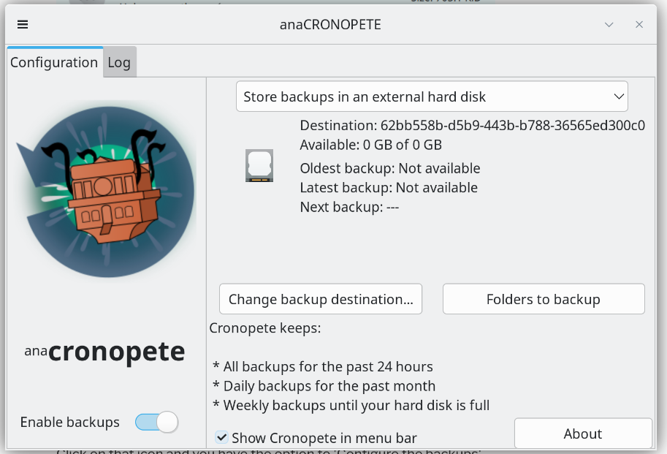
Task: Click Change backup destination button
Action: pos(321,299)
